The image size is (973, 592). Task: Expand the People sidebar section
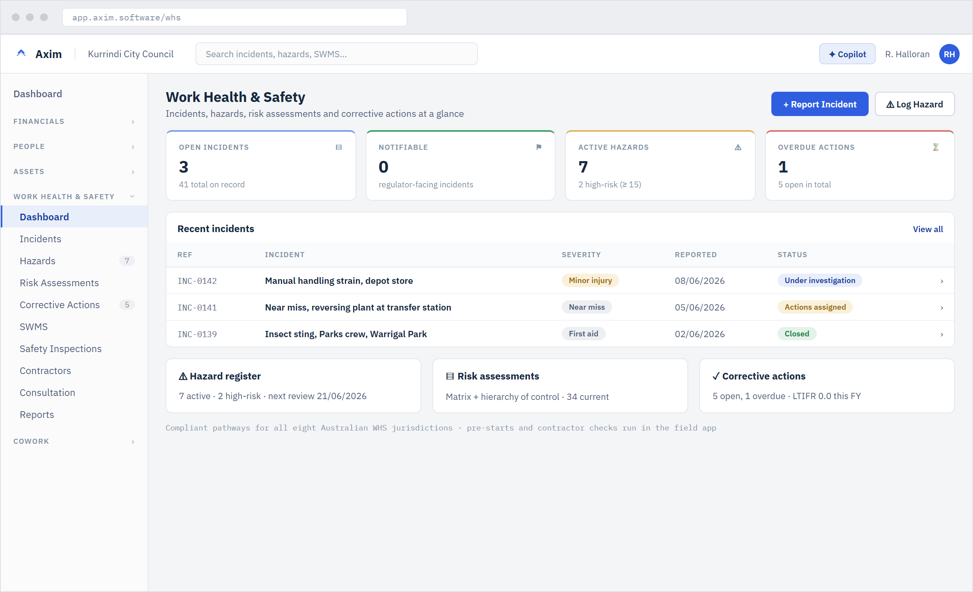(x=74, y=146)
